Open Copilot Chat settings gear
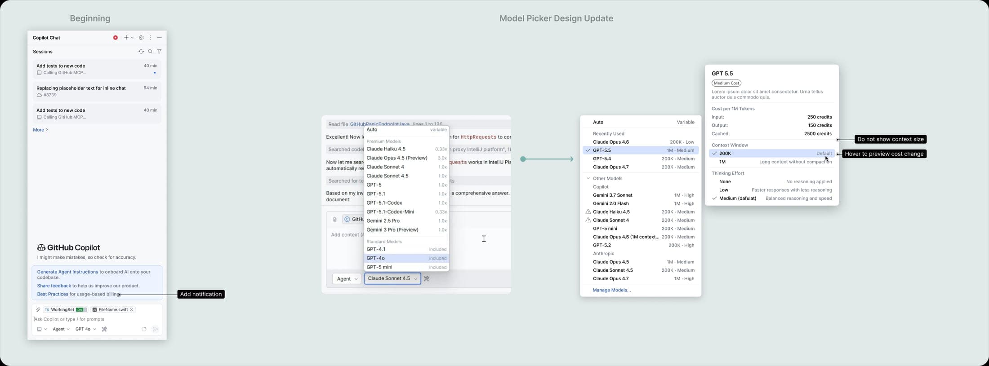 click(141, 38)
